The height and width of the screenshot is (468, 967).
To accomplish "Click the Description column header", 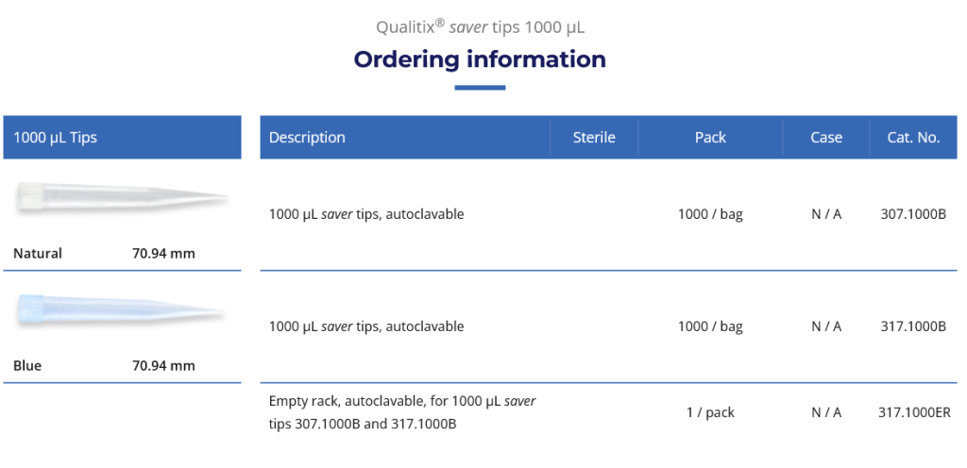I will pos(307,138).
